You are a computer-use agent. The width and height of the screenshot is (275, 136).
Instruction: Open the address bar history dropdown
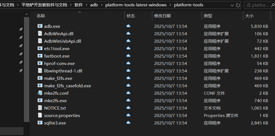click(230, 5)
